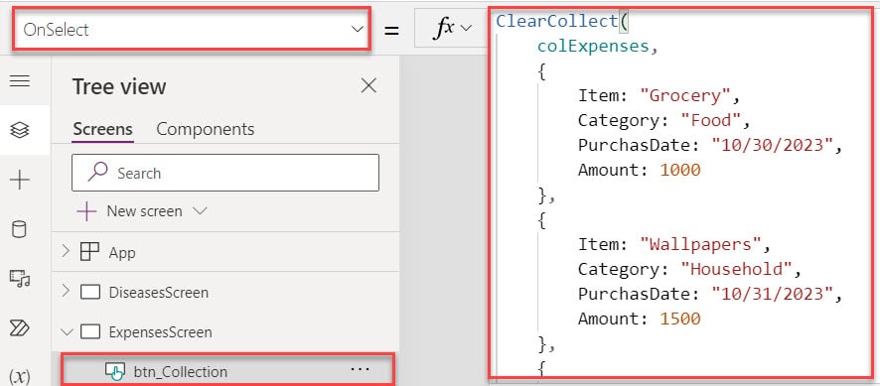Expand the App tree node
Viewport: 880px width, 386px height.
click(x=66, y=252)
